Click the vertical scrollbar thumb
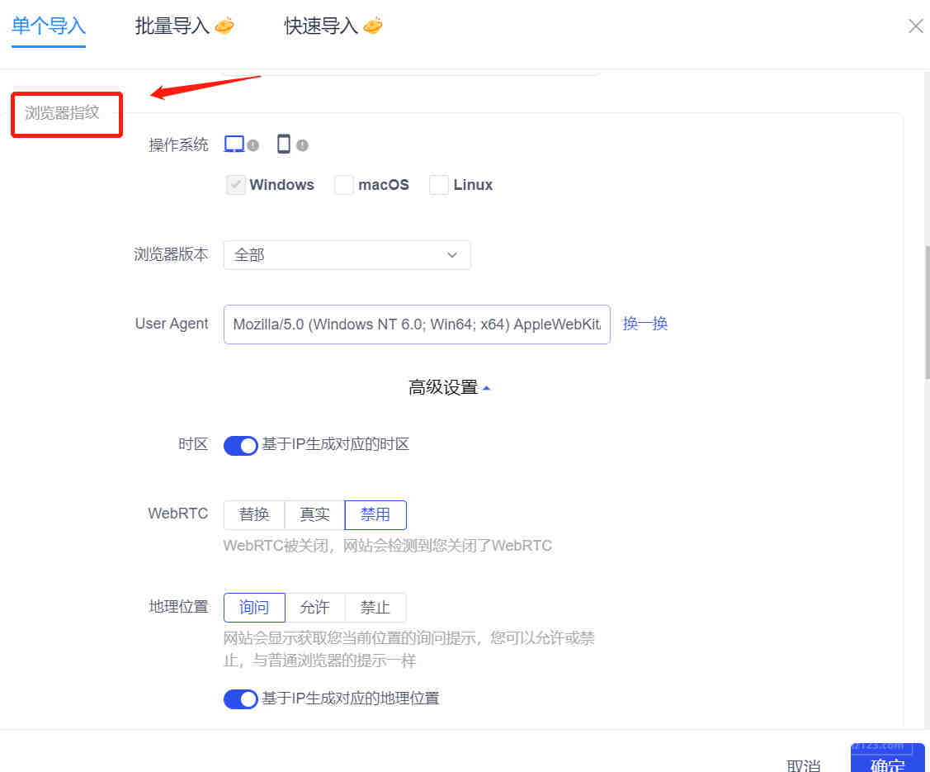 (x=927, y=311)
